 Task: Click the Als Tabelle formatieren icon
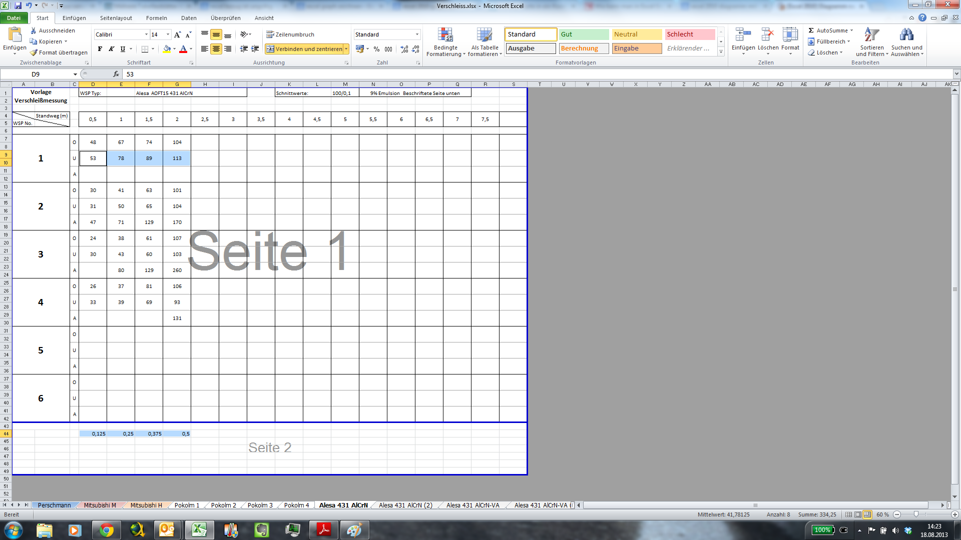click(484, 35)
